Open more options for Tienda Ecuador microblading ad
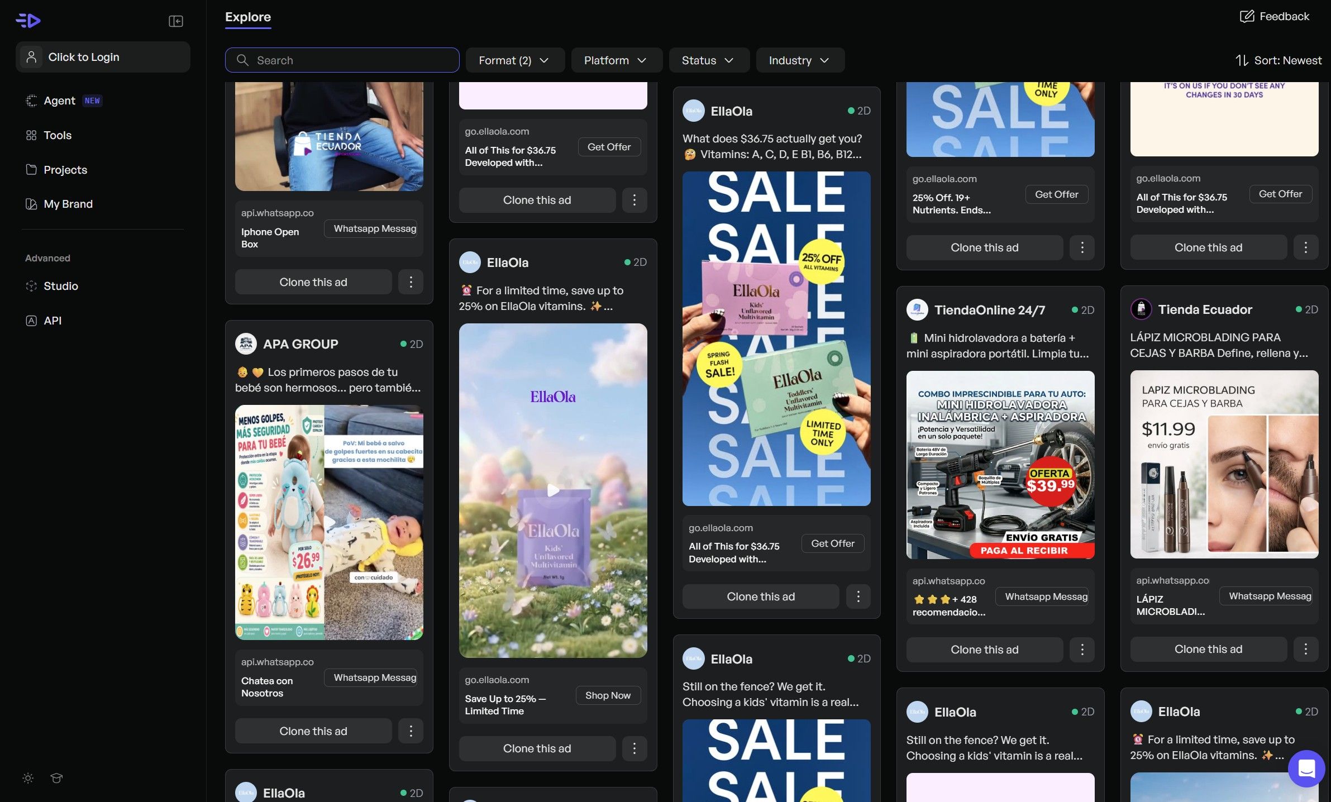This screenshot has width=1331, height=802. pos(1306,649)
